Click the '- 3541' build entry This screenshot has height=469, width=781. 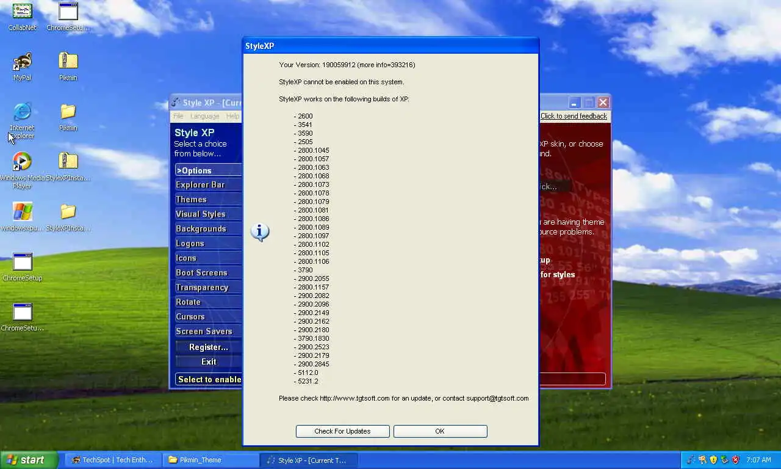pyautogui.click(x=303, y=125)
